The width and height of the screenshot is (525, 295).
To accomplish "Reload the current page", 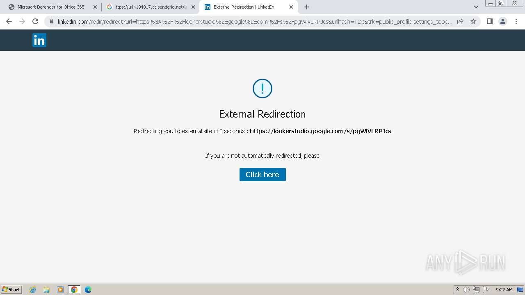I will (35, 21).
